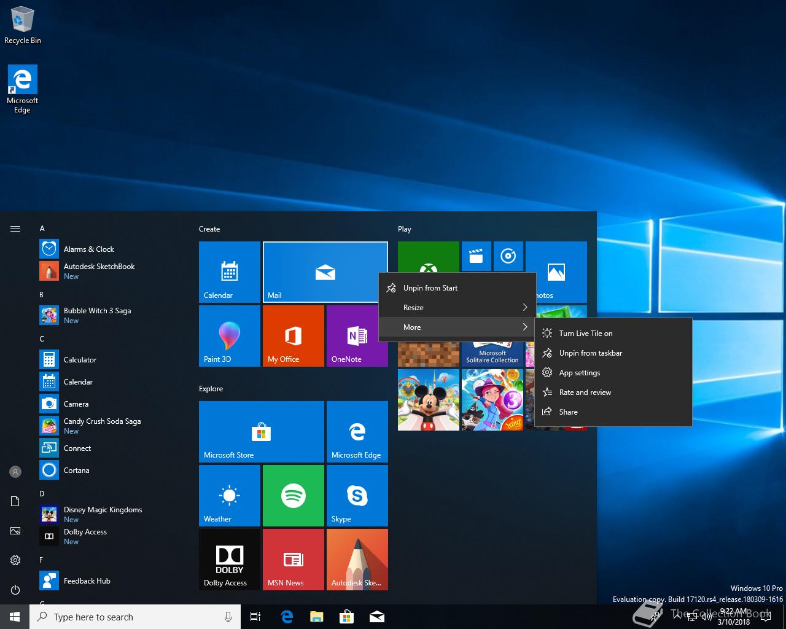Click the Play group title
This screenshot has width=786, height=629.
405,229
